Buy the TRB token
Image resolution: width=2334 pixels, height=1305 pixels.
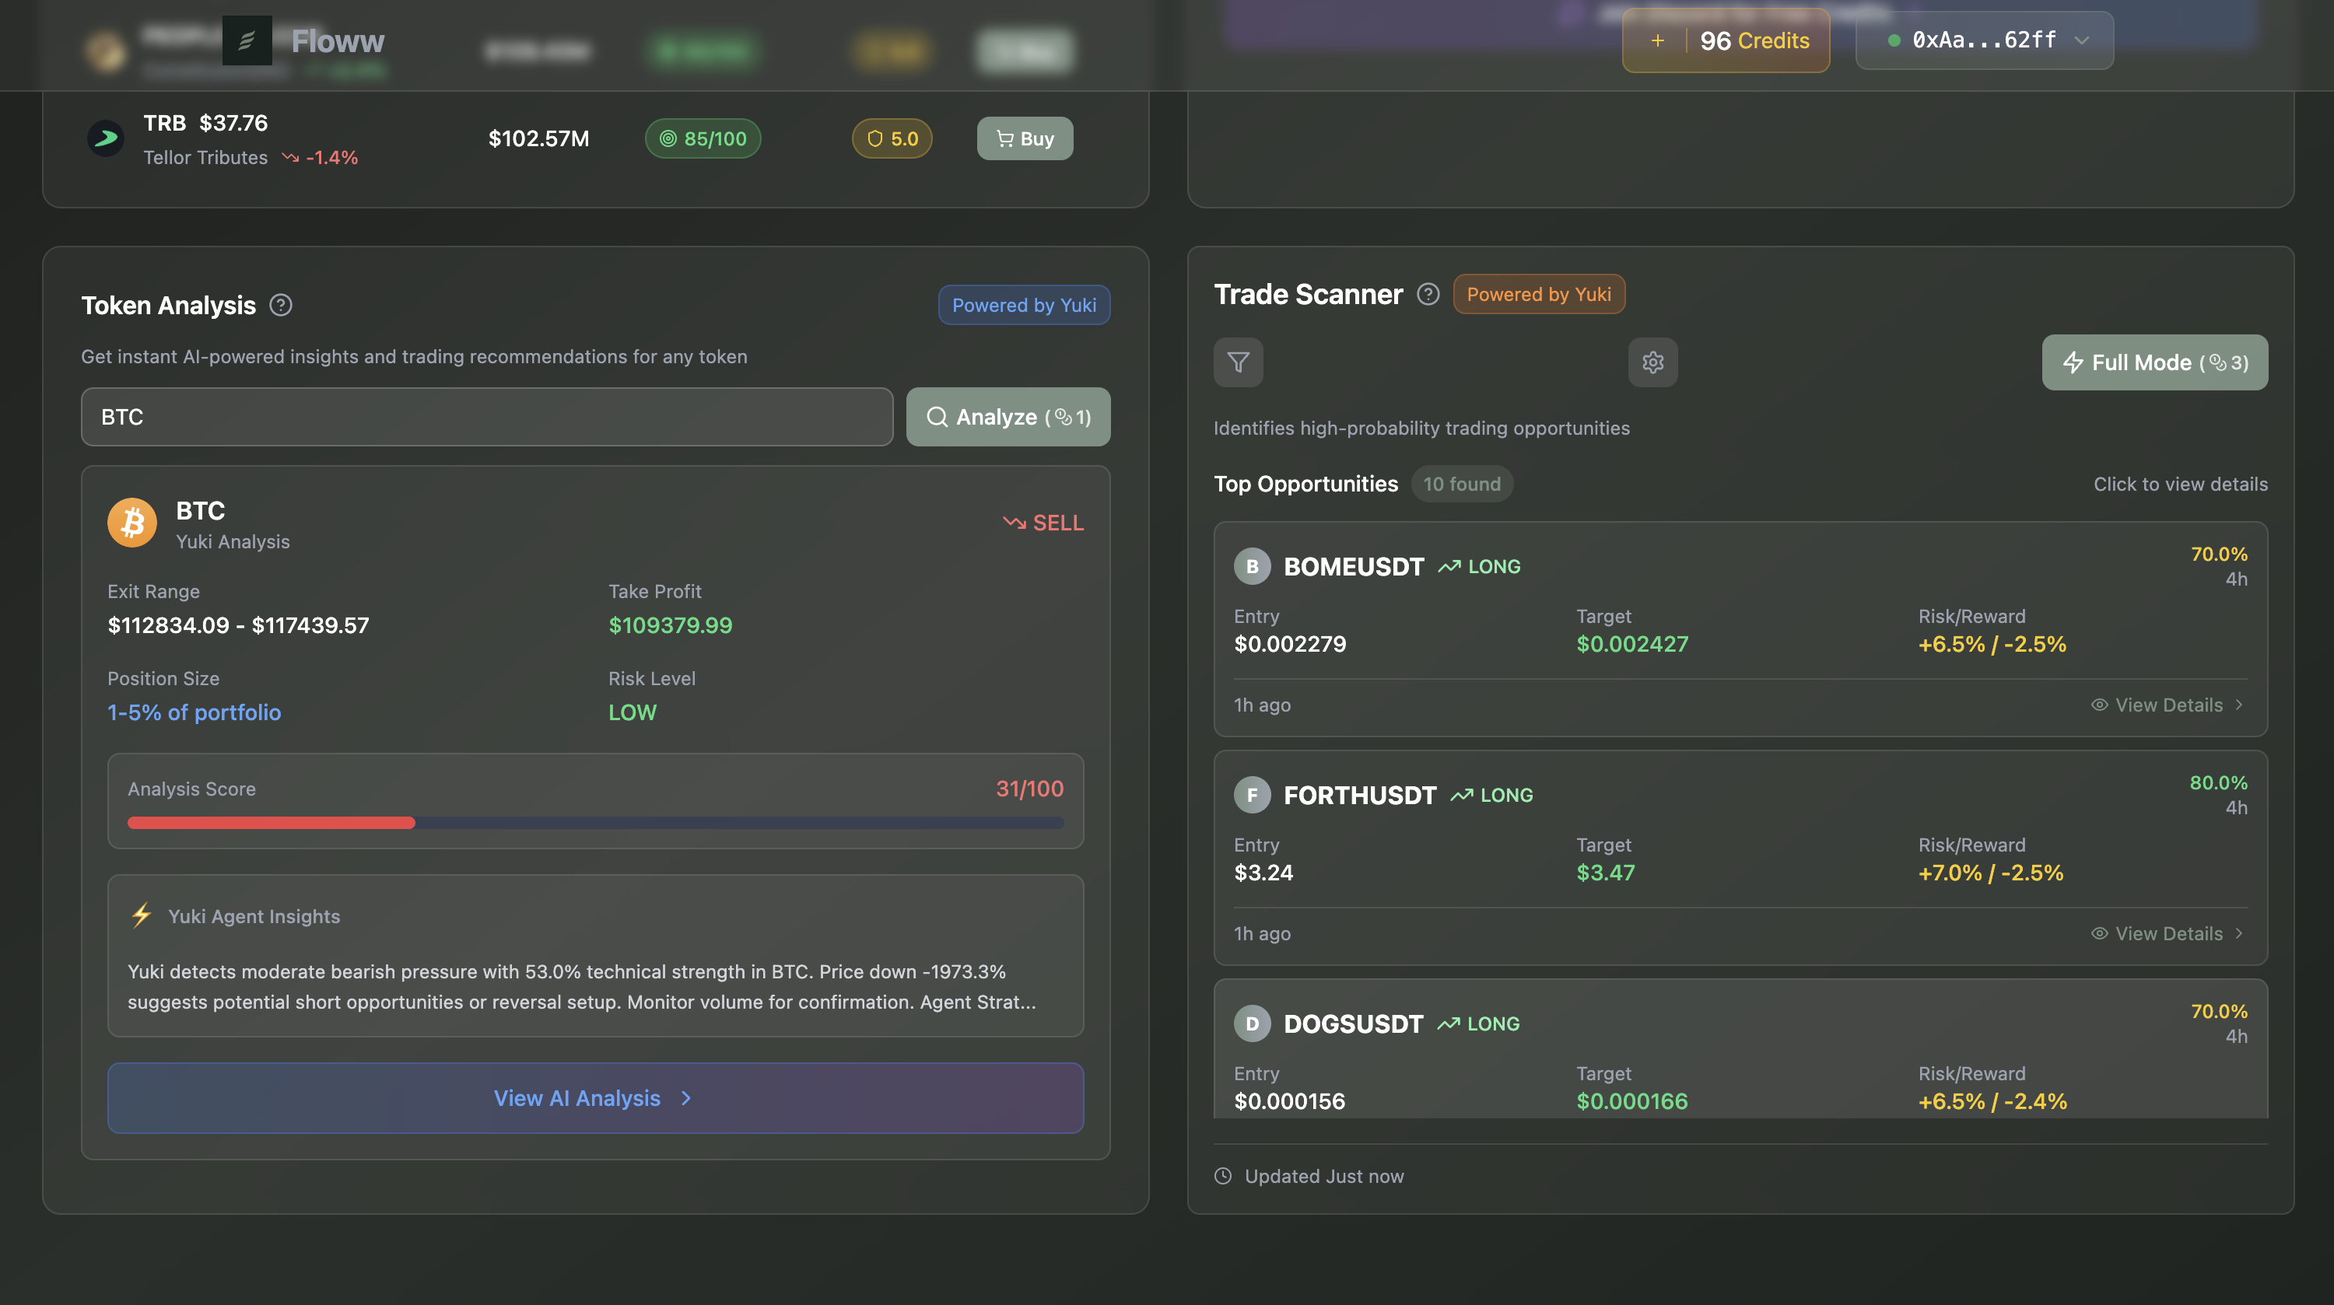point(1025,138)
